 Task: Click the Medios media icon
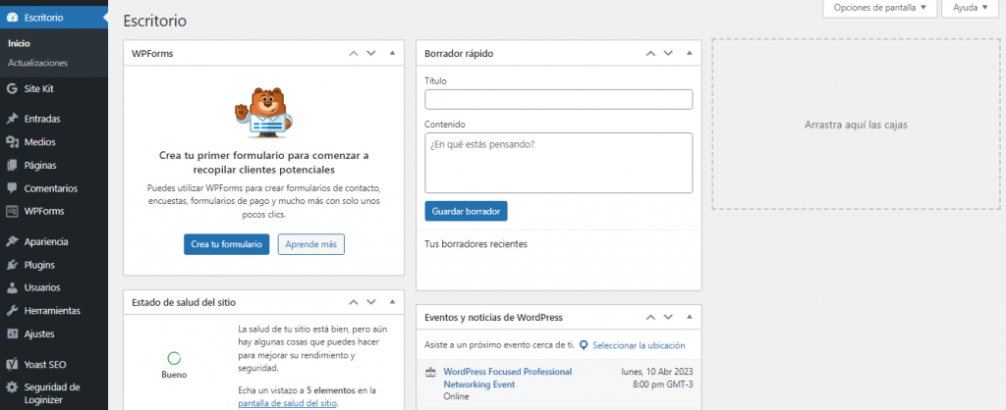tap(12, 142)
